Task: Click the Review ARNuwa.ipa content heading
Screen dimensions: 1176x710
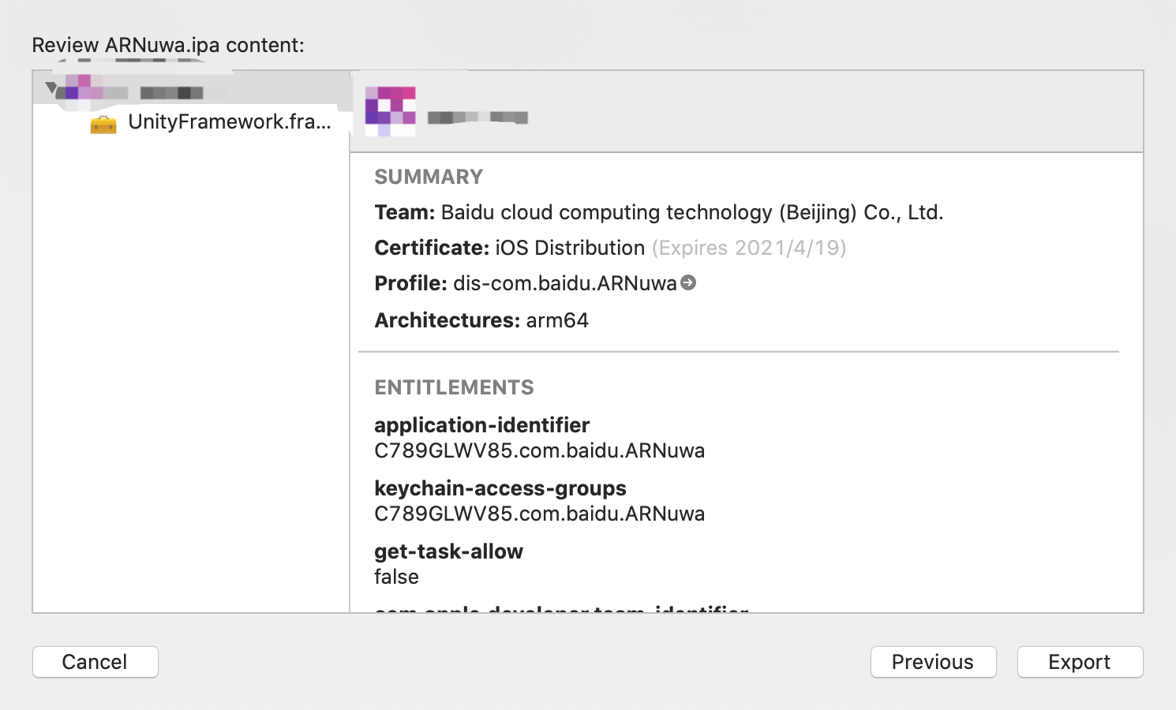Action: [x=168, y=45]
